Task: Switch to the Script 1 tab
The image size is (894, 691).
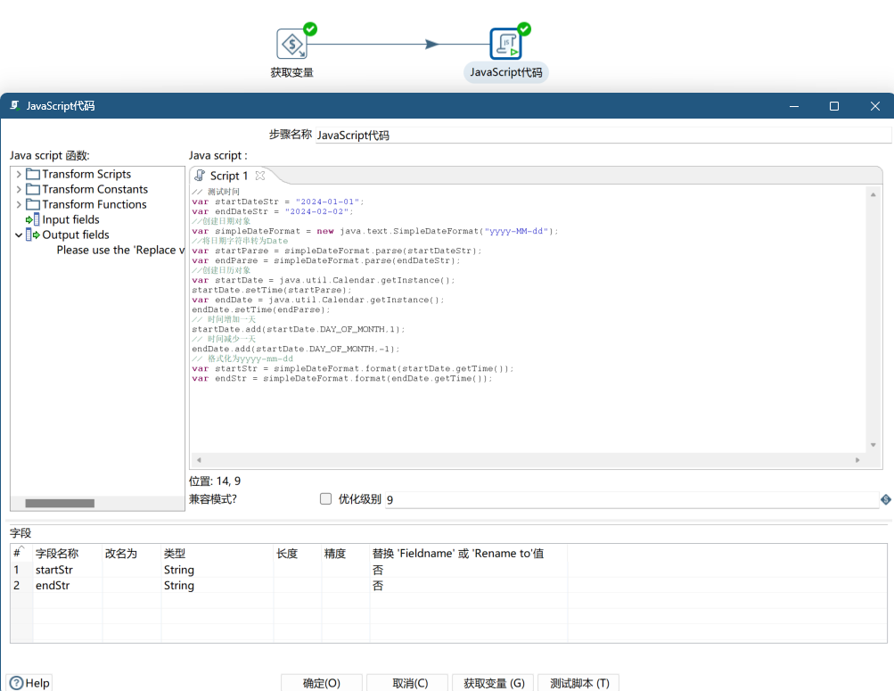Action: click(228, 176)
